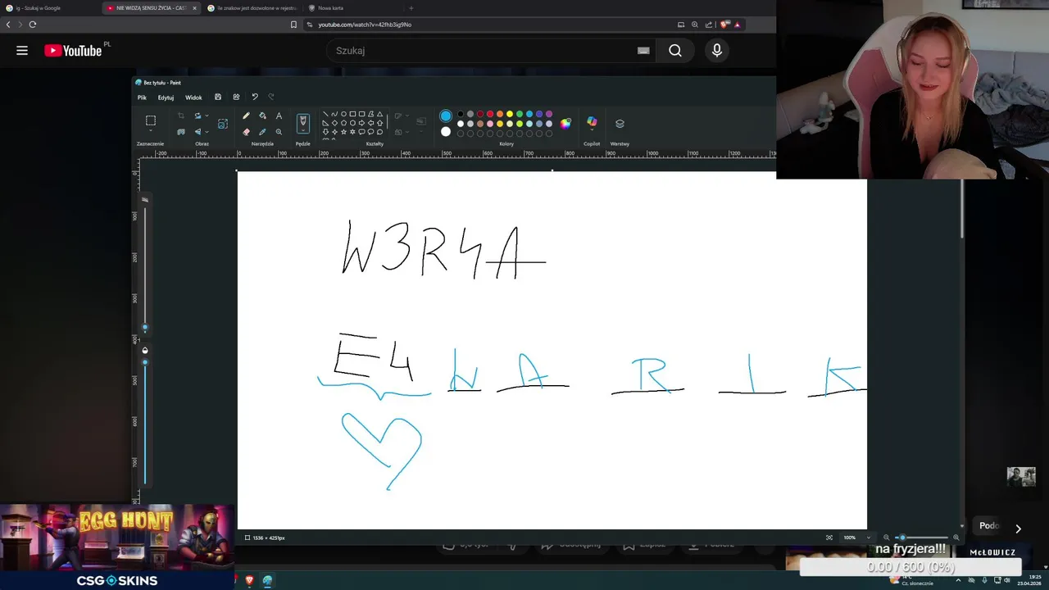Reload the browser page
This screenshot has height=590, width=1049.
pyautogui.click(x=33, y=25)
